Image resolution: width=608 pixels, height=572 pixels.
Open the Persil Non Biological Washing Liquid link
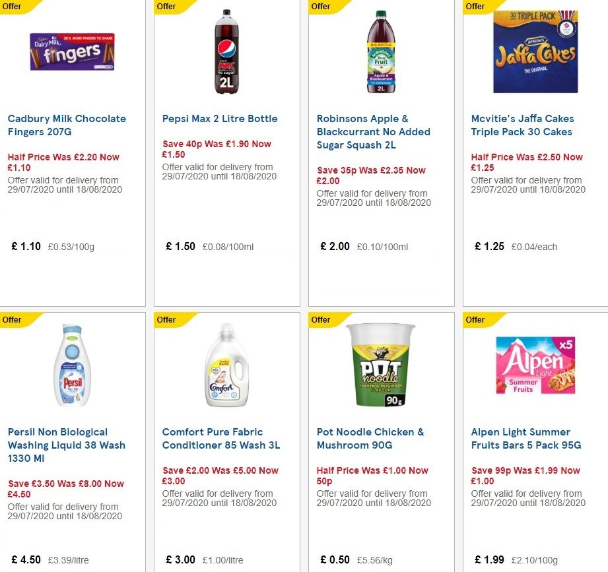[66, 445]
